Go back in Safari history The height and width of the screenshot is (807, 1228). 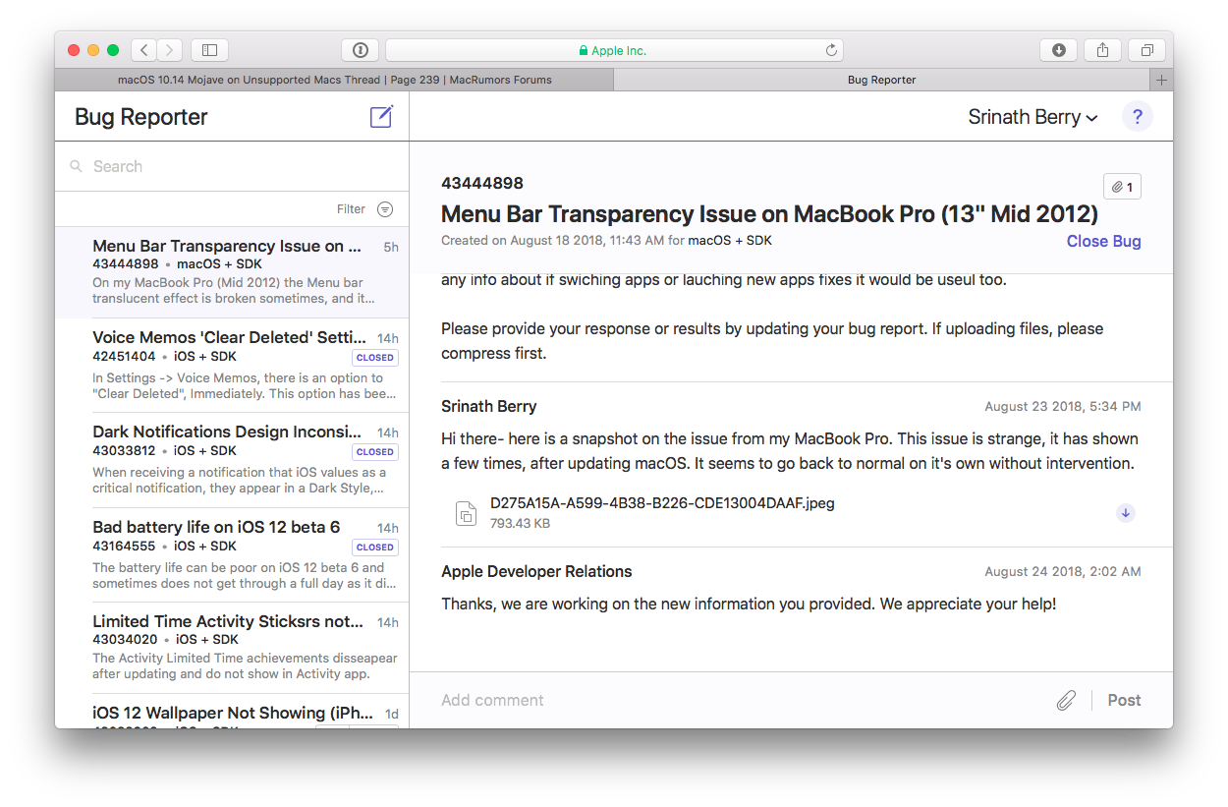(x=144, y=50)
